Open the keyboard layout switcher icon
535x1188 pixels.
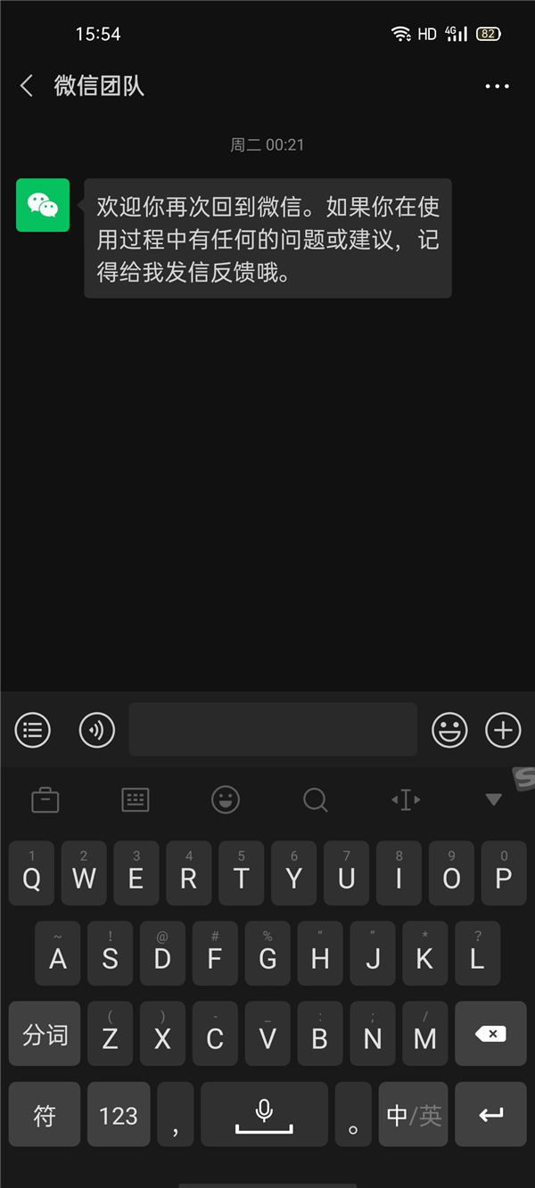coord(136,799)
